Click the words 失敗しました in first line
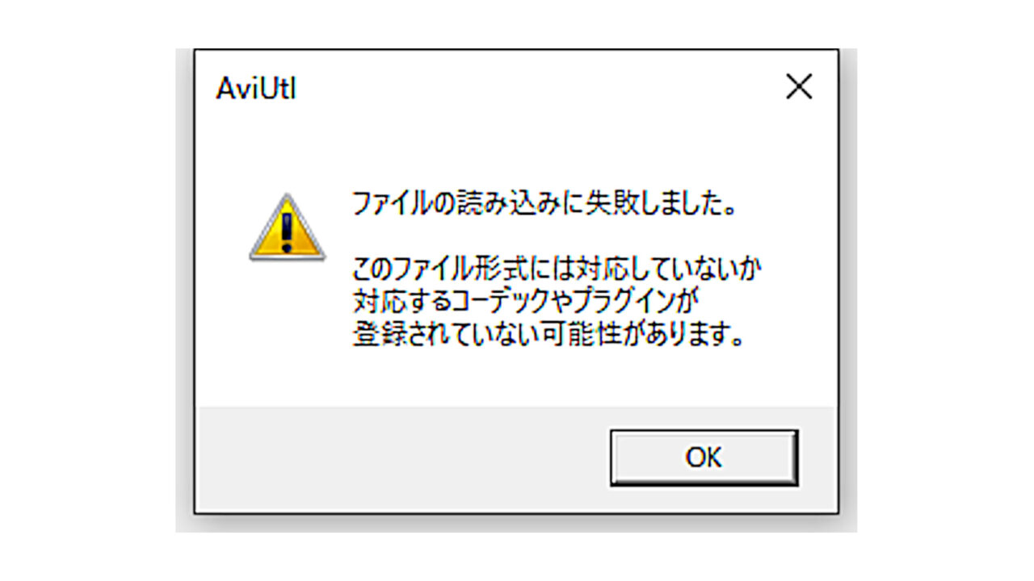 (x=655, y=204)
